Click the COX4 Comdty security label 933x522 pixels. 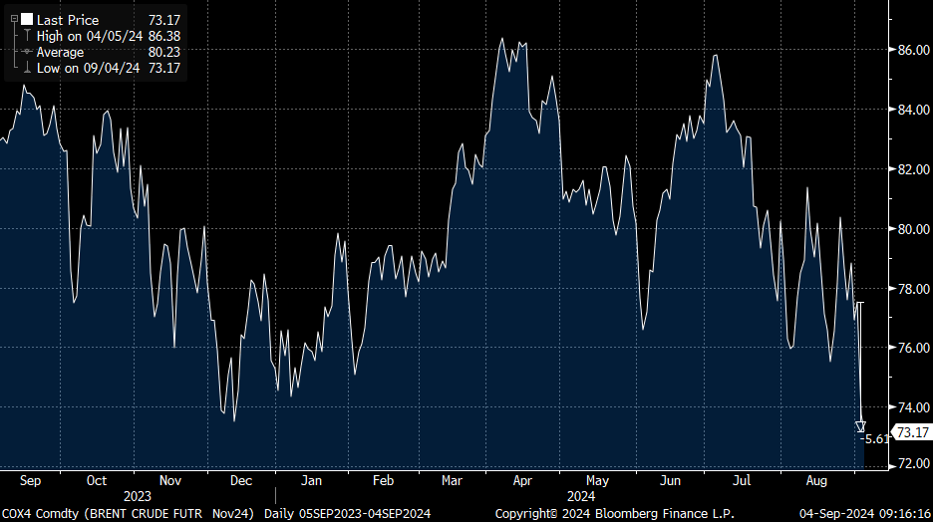[x=38, y=513]
